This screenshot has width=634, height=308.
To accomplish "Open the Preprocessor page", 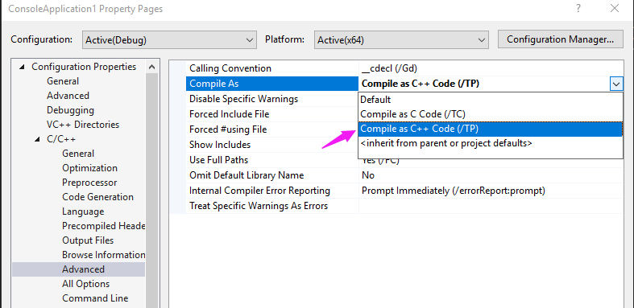I will pyautogui.click(x=89, y=183).
